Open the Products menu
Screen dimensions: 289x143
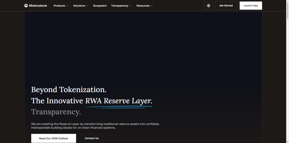pos(61,6)
